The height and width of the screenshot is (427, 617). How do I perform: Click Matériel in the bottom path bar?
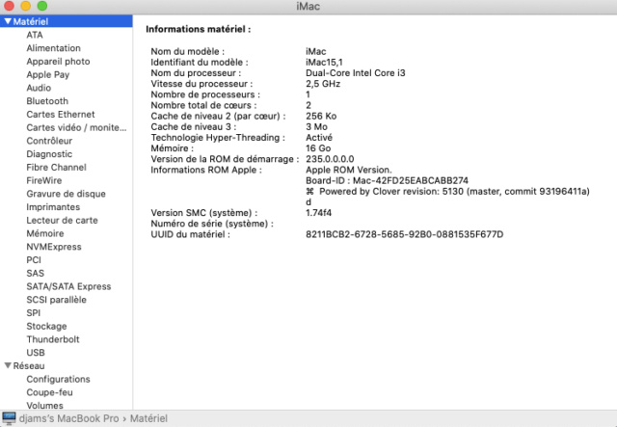(148, 418)
